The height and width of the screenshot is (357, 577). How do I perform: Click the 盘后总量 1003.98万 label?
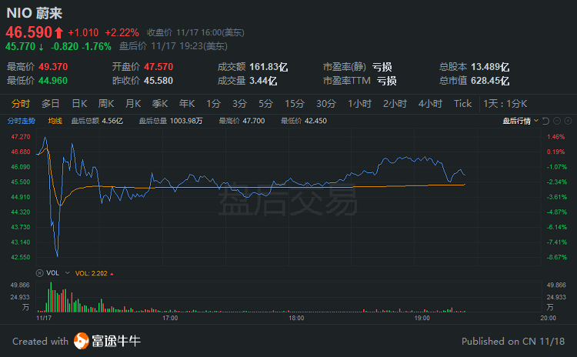coord(171,121)
